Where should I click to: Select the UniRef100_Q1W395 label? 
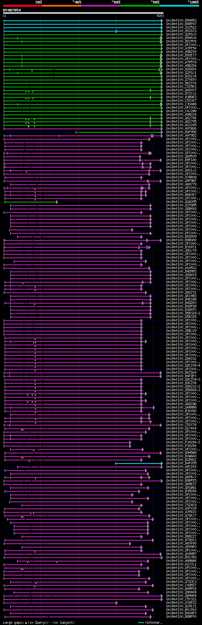coord(181,202)
